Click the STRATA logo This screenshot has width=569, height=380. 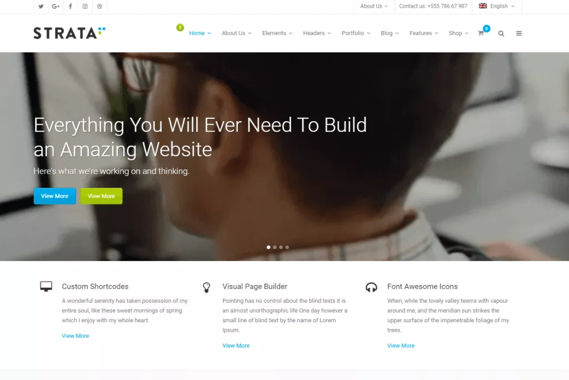(x=69, y=33)
